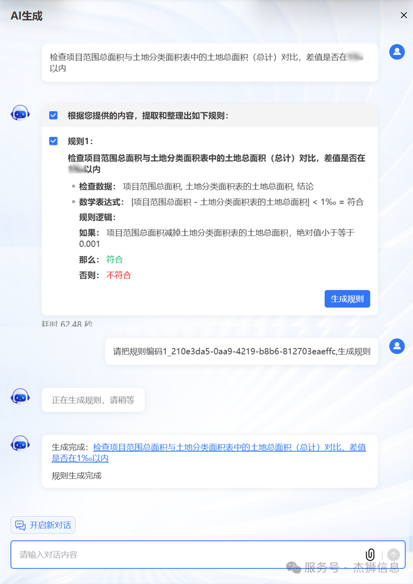The width and height of the screenshot is (413, 584).
Task: Click the send arrow icon
Action: point(393,554)
